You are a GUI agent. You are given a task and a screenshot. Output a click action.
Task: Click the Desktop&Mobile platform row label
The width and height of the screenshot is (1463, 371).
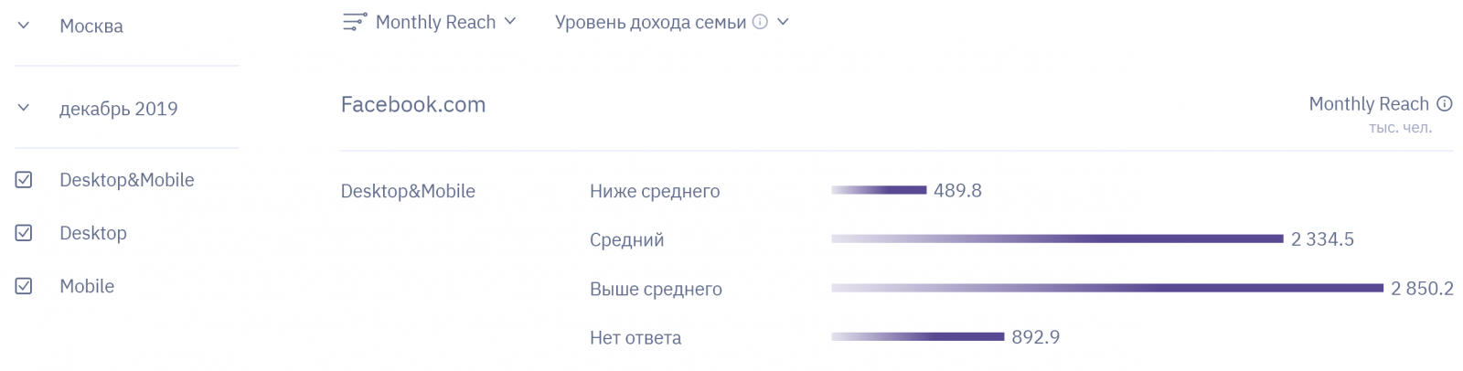(x=408, y=191)
